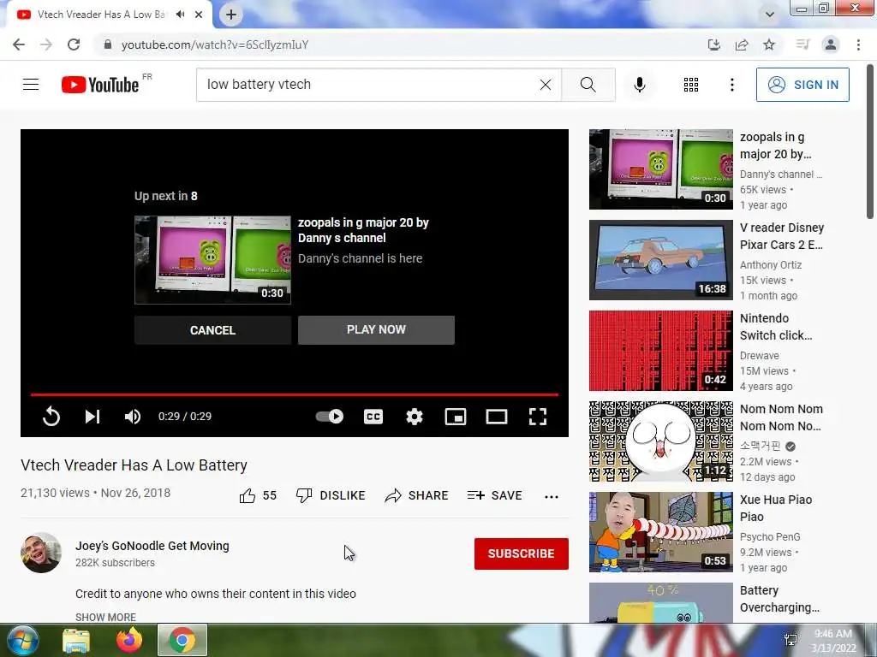Open Windows Start menu

coord(21,640)
